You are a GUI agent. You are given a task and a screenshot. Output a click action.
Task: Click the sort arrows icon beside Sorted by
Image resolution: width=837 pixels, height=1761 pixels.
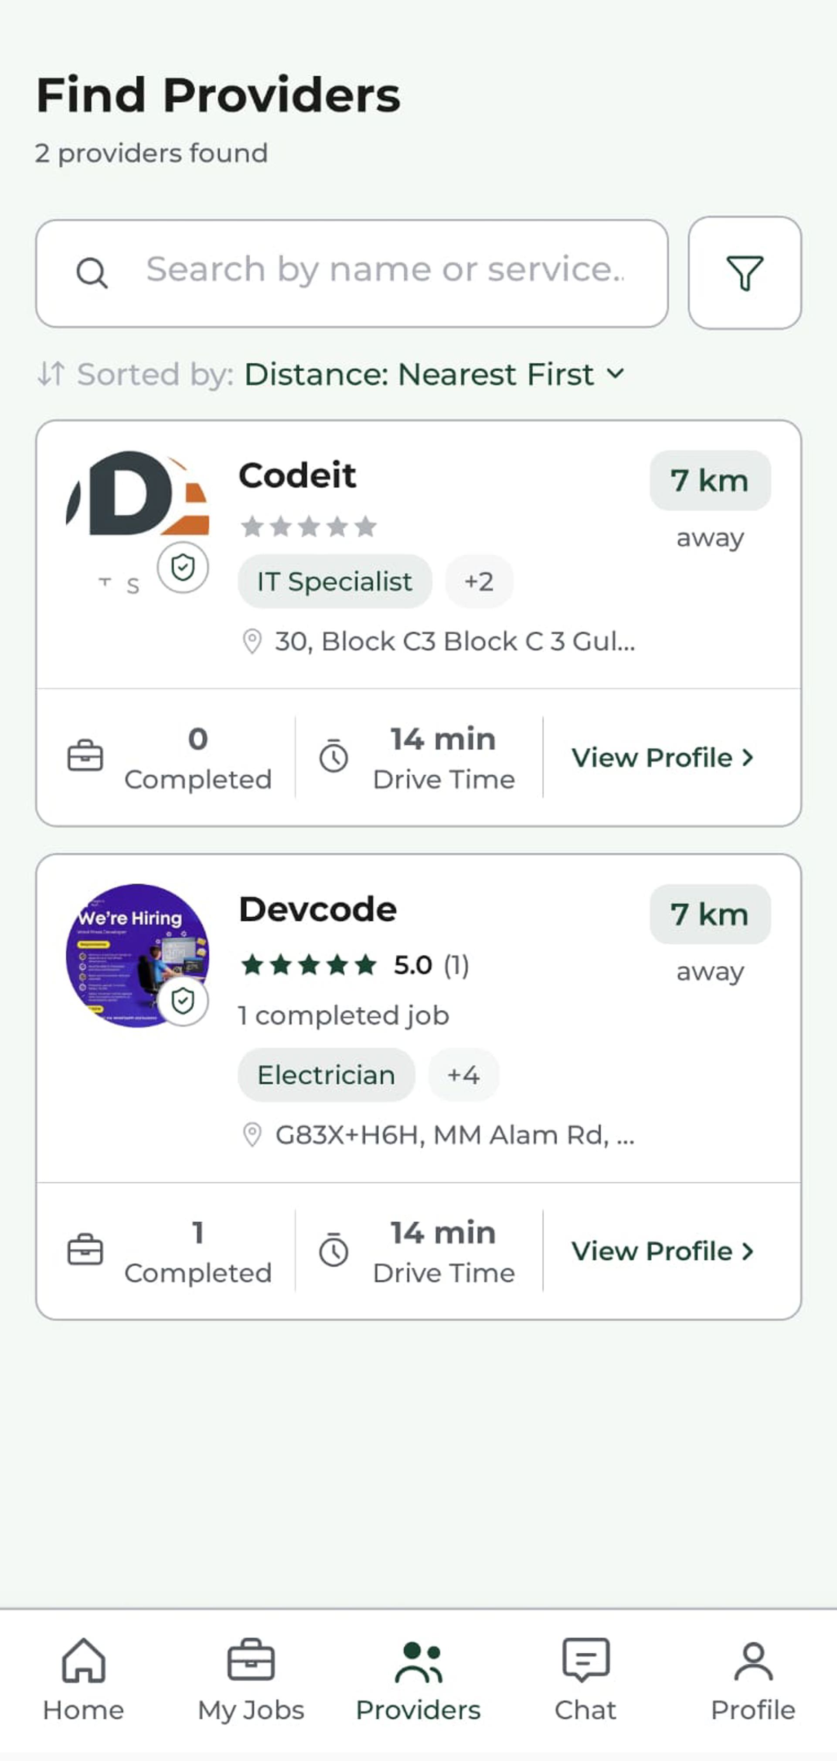pos(51,374)
